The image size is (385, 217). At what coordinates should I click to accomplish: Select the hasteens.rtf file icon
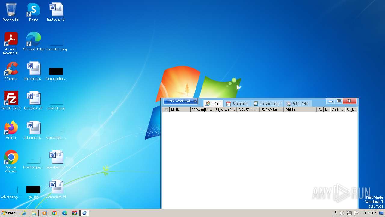pyautogui.click(x=56, y=12)
